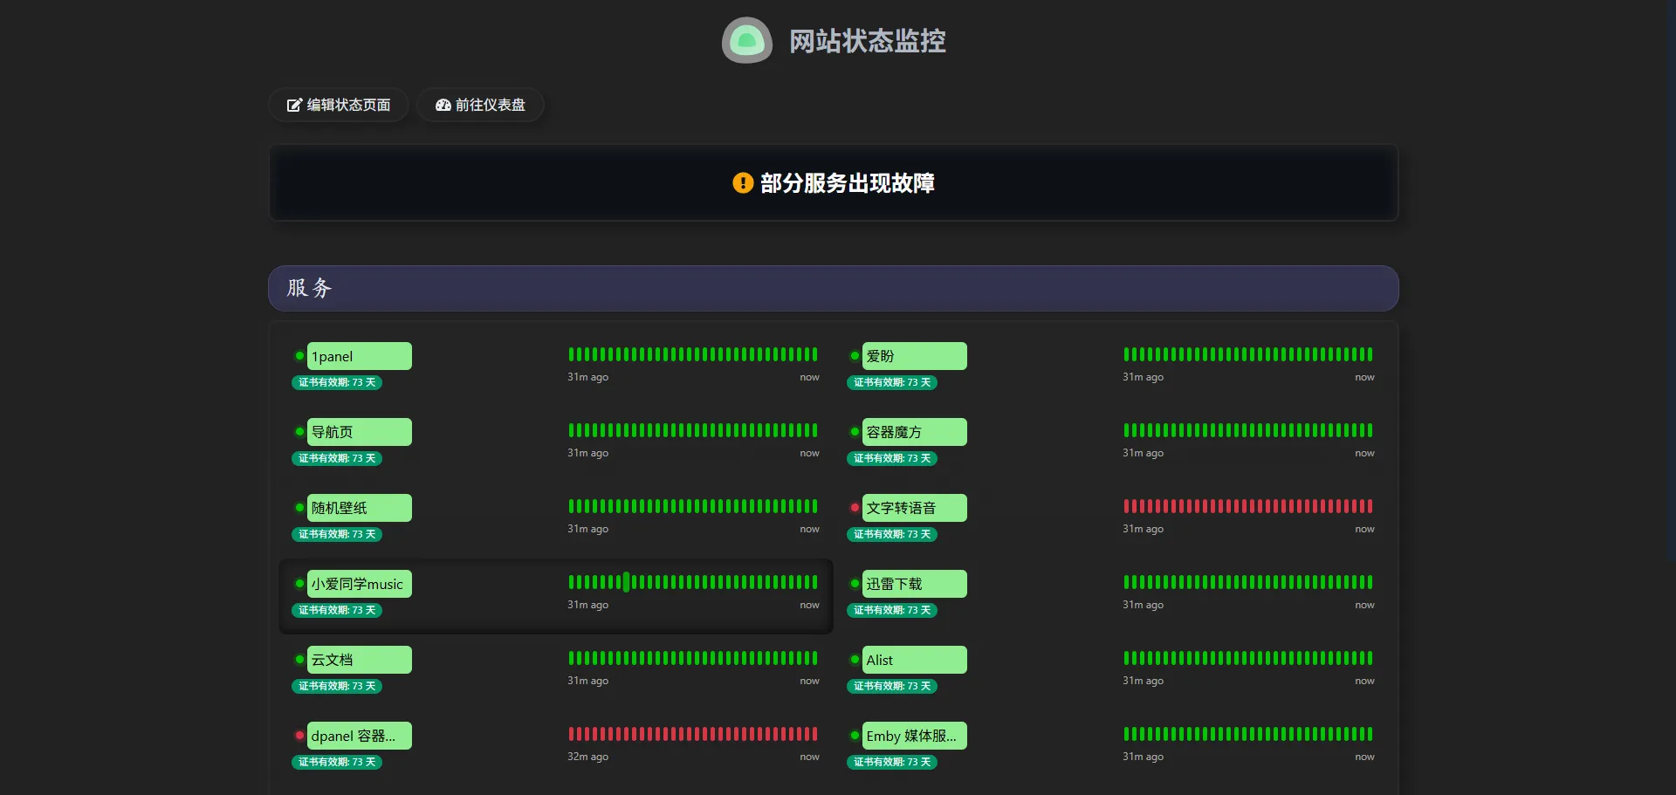This screenshot has width=1676, height=795.
Task: Click the green status page logo
Action: (x=746, y=41)
